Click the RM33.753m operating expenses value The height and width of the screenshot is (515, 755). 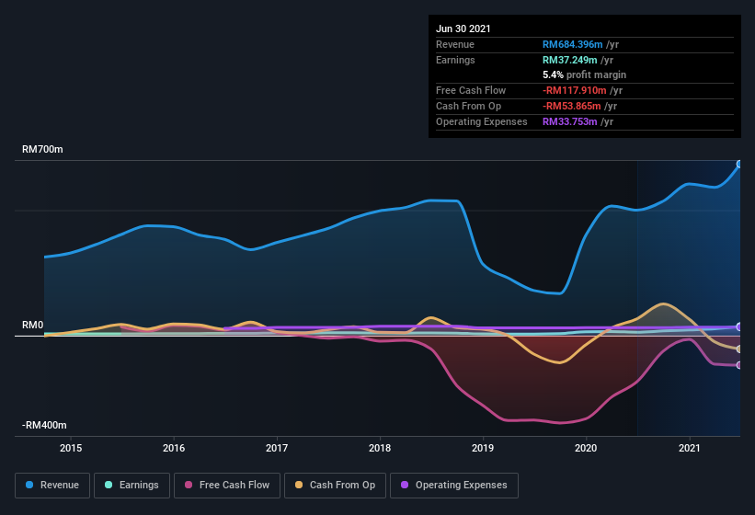(570, 121)
